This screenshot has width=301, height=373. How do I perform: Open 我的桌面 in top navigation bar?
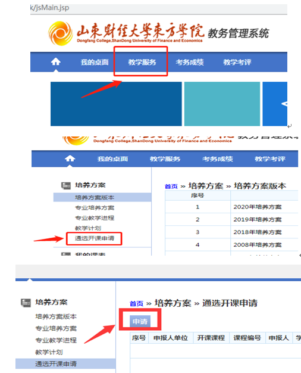pyautogui.click(x=95, y=62)
